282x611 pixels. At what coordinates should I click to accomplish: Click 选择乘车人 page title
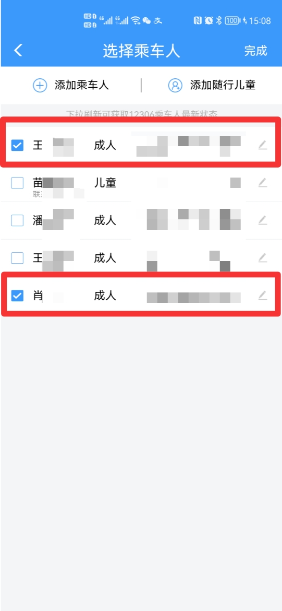click(142, 51)
